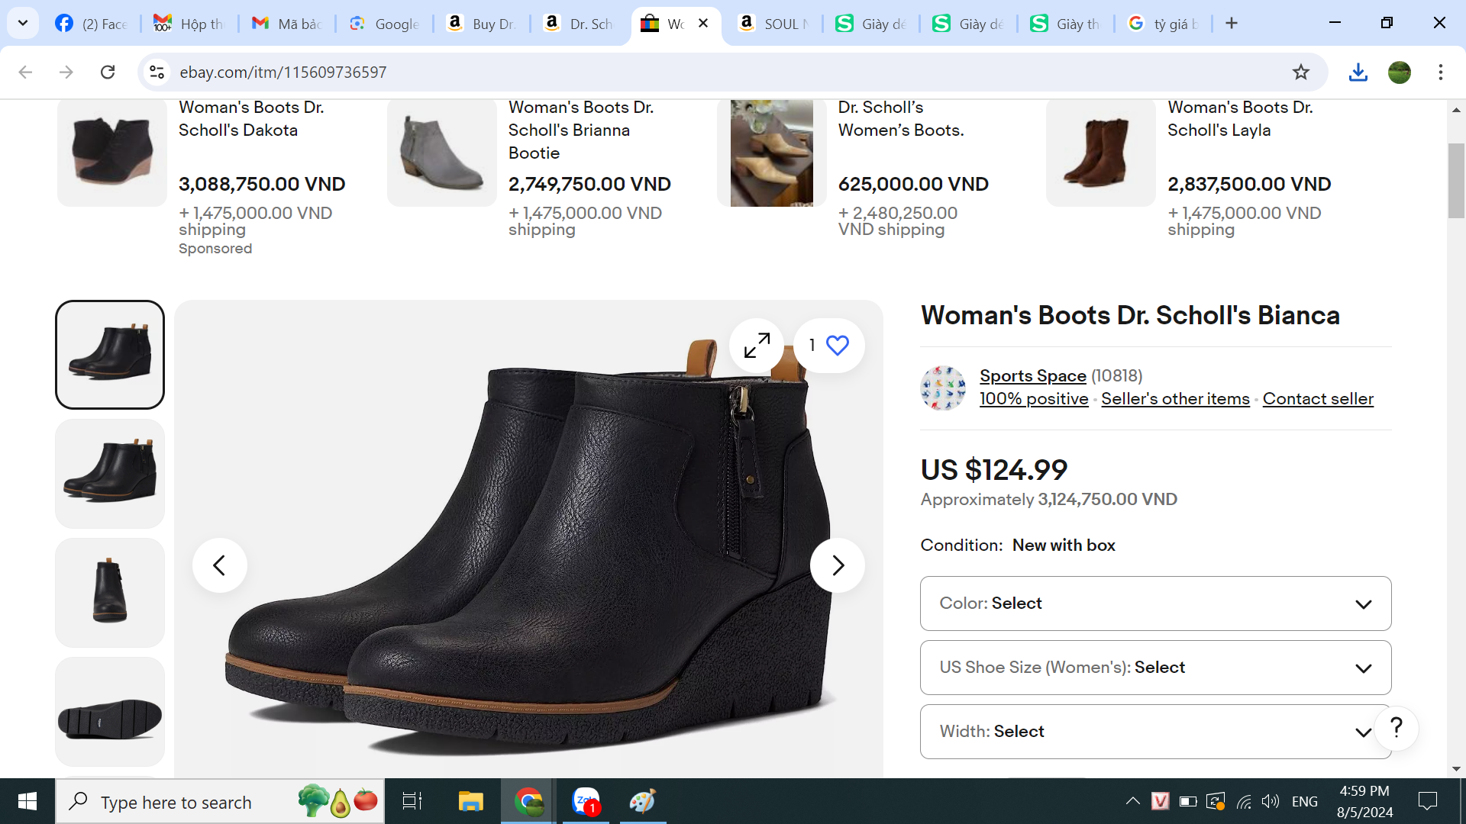
Task: Open the help question mark button
Action: (1396, 728)
